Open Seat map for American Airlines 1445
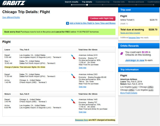Screen dimensions: 160x126 click(82, 112)
